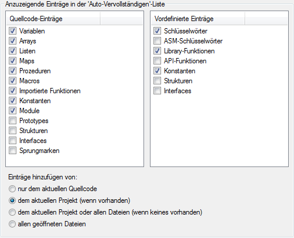Screen dimensions: 294x238
Task: Click the Quellcode-Einträge column header
Action: (x=53, y=19)
